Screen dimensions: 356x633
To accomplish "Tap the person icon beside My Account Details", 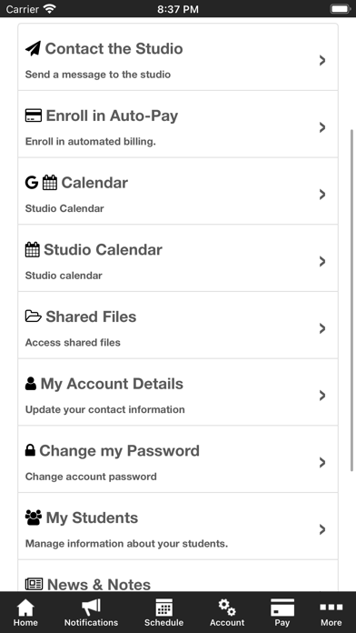I will [31, 384].
